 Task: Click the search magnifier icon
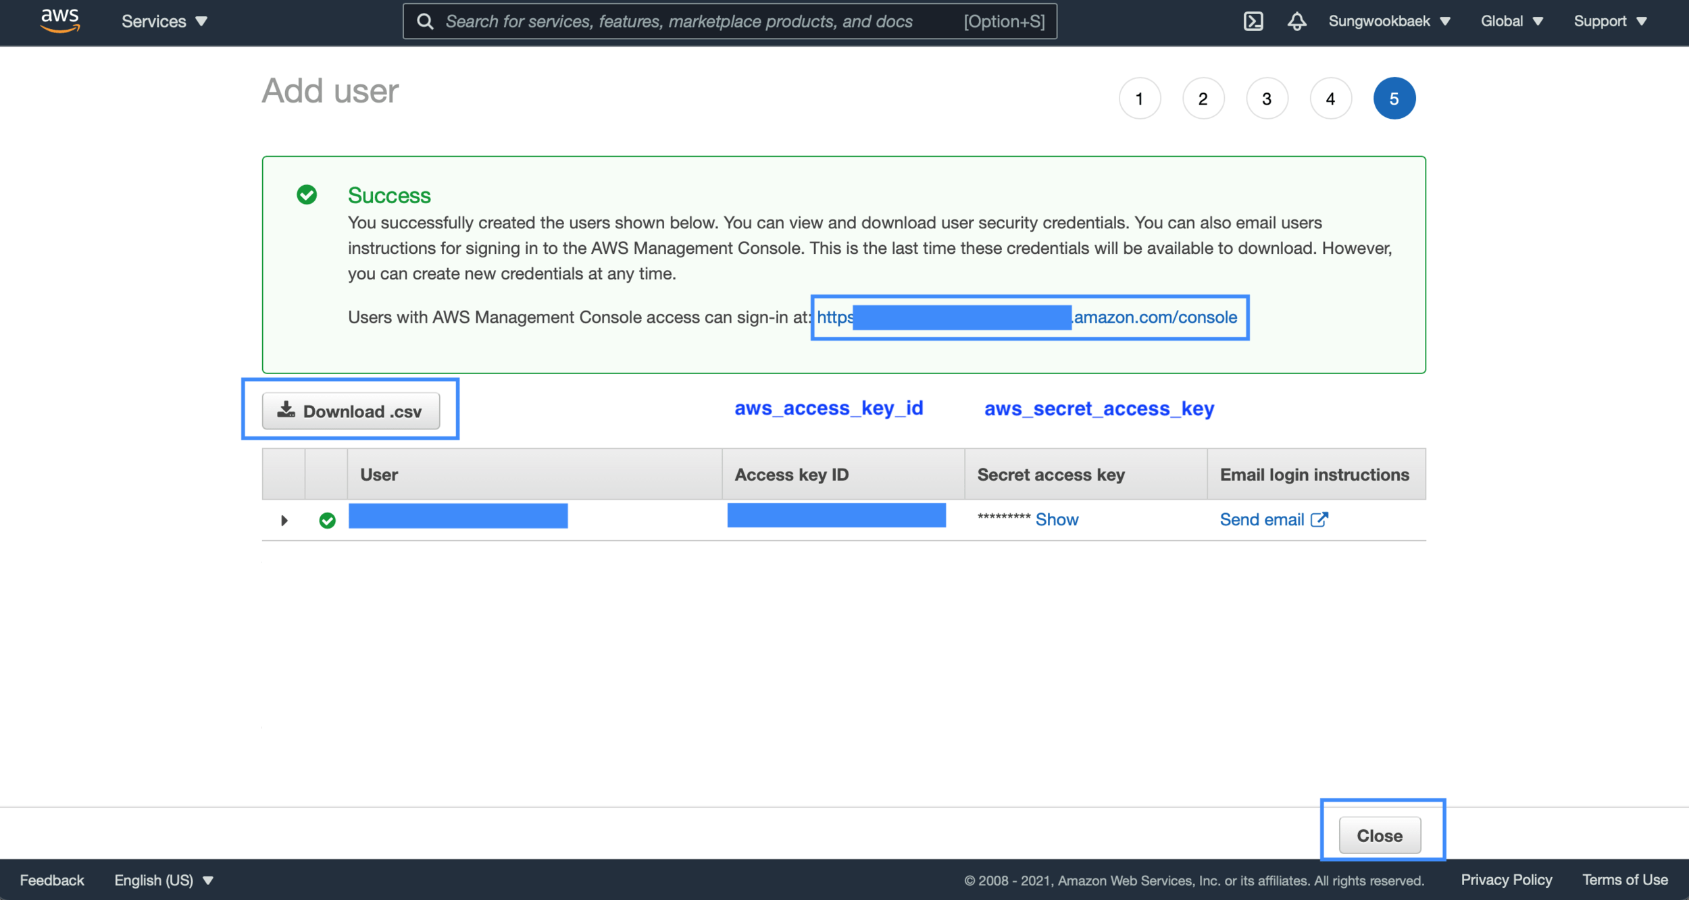tap(425, 21)
